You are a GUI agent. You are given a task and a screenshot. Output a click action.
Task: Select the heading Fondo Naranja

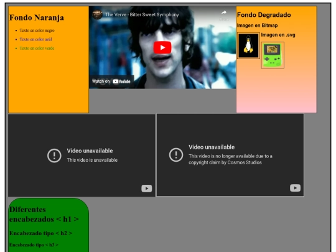pos(37,17)
